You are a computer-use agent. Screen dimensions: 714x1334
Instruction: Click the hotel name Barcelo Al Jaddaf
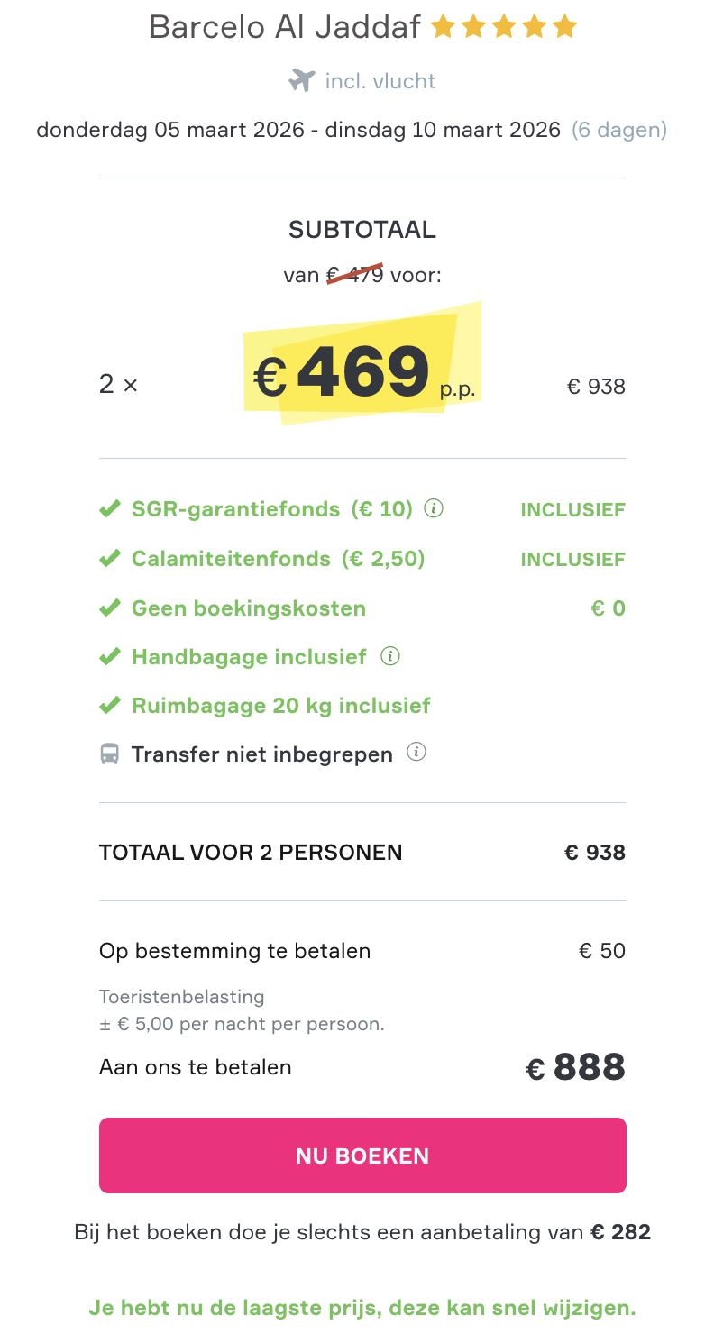(285, 27)
